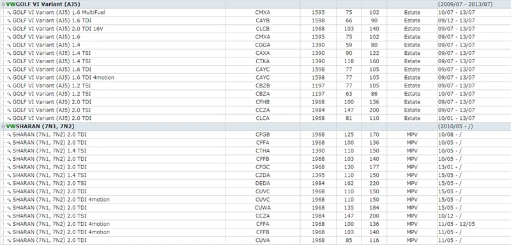The height and width of the screenshot is (245, 511).
Task: Click the icon on the Golf 2.0 TDI CLCA row
Action: [9, 118]
